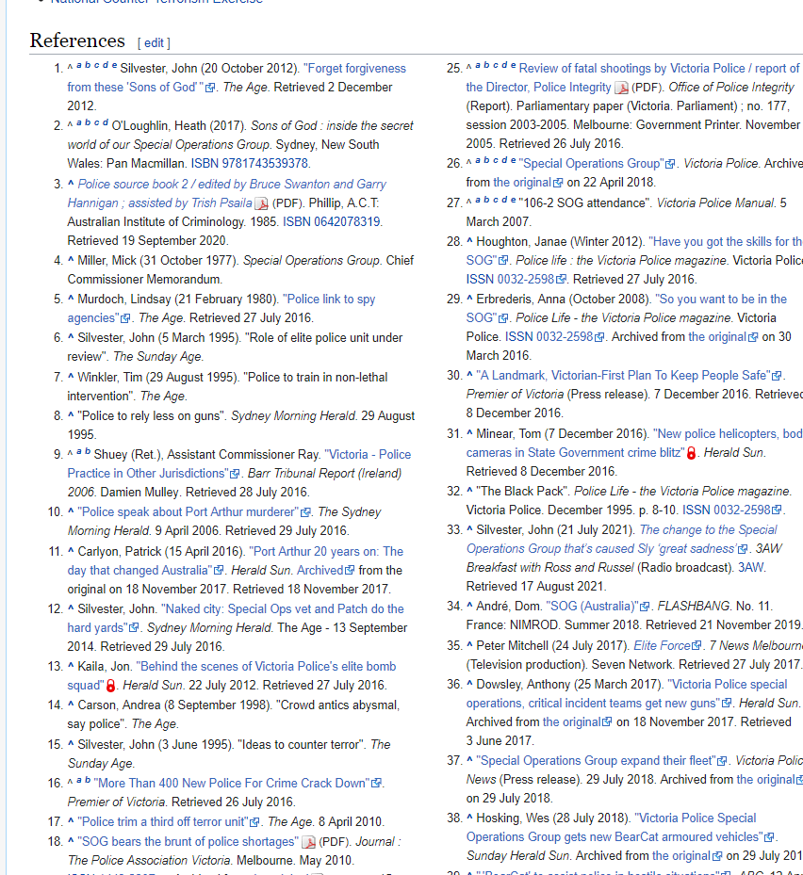Click Archived link in reference 11
This screenshot has height=875, width=803.
[320, 571]
